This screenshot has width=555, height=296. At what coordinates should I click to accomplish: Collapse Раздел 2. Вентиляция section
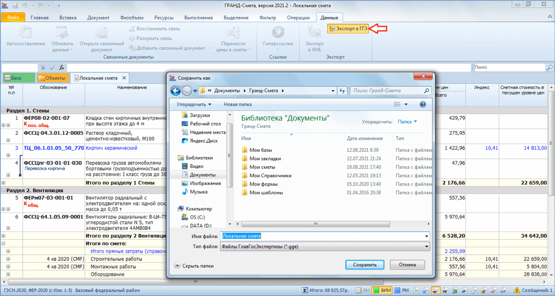tap(3, 190)
